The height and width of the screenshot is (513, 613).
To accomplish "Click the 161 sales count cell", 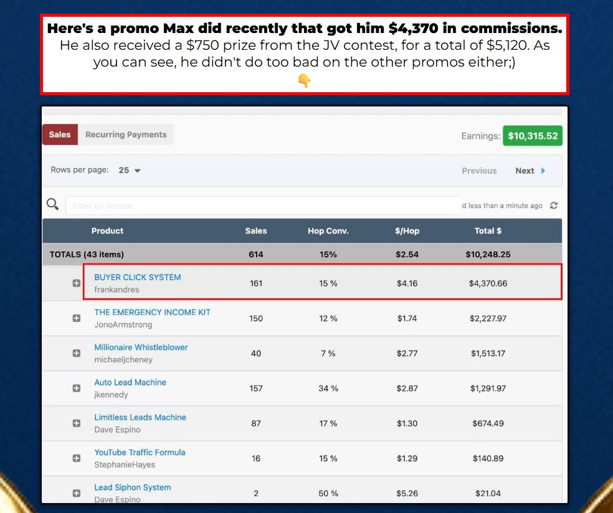I will click(256, 283).
